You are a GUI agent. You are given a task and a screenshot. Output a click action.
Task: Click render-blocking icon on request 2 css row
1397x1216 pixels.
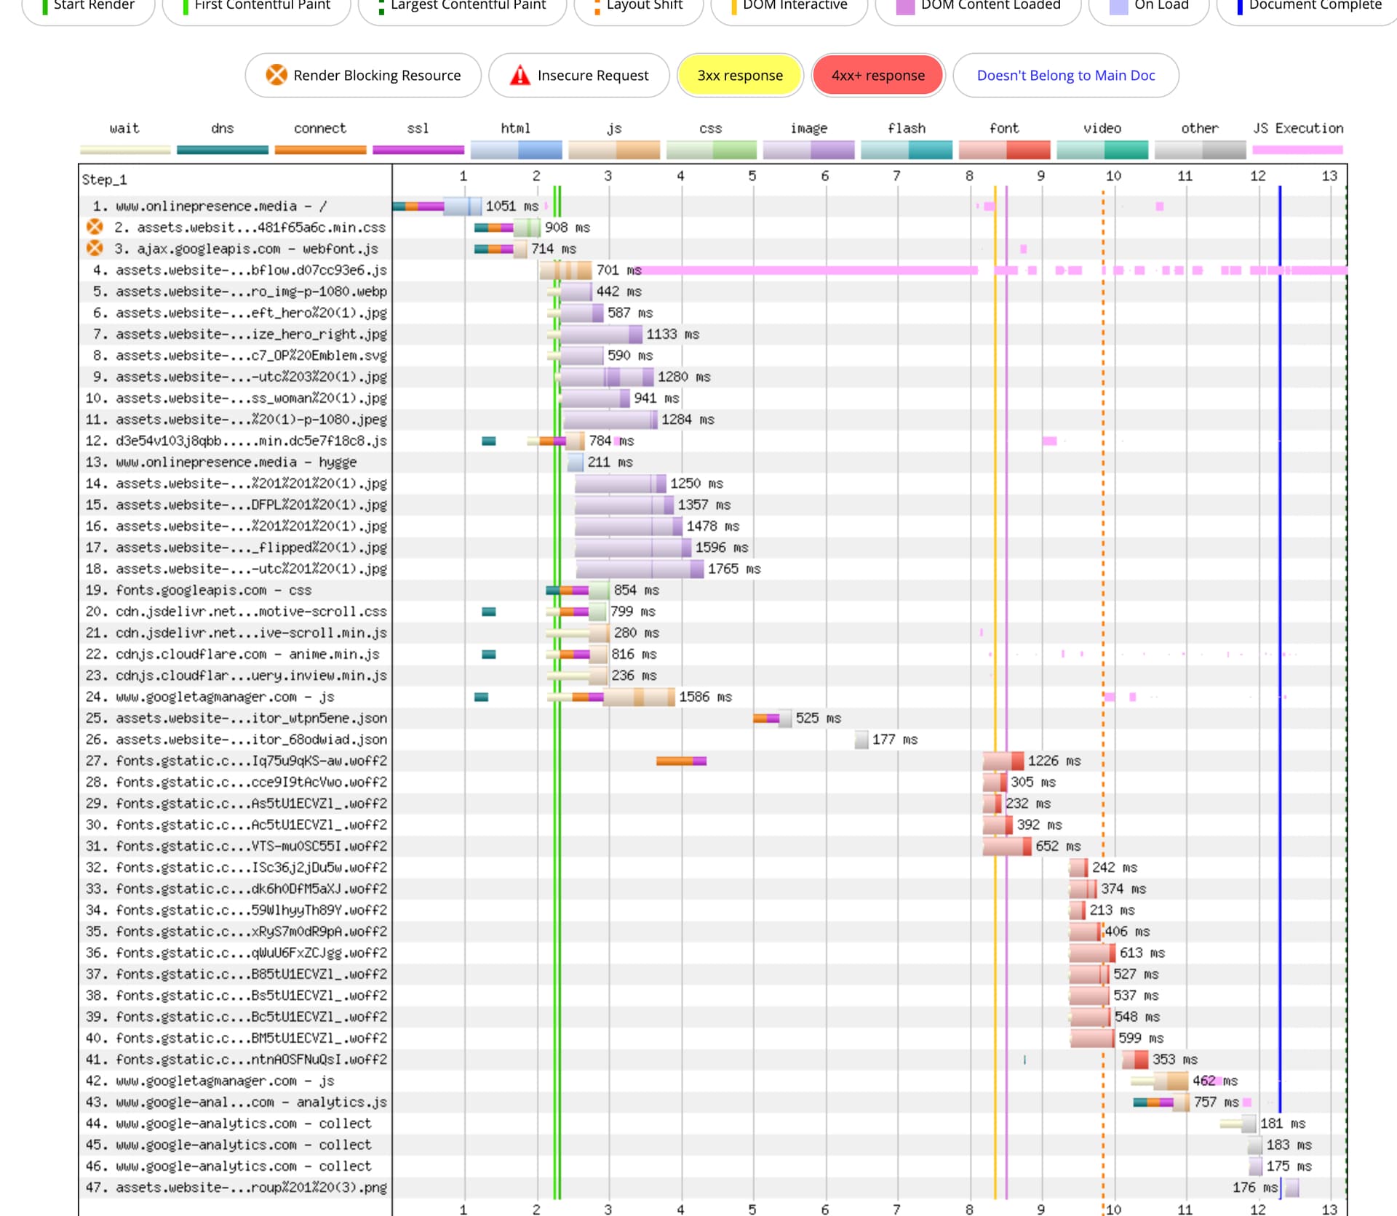[x=95, y=227]
